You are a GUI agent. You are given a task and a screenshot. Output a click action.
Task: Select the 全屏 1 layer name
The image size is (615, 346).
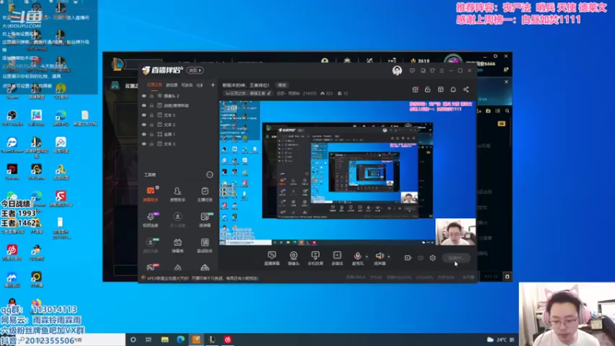click(169, 134)
